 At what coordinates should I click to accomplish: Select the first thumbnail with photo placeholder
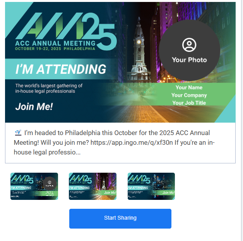(34, 186)
